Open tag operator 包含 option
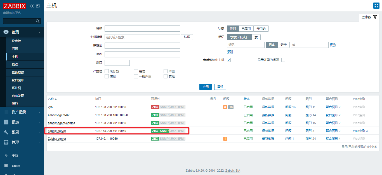Viewport: 382px width, 175px height. (x=272, y=45)
